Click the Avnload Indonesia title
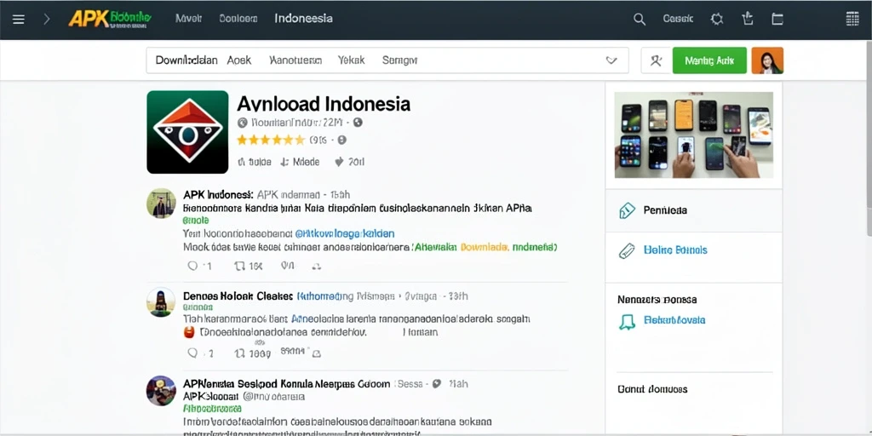The height and width of the screenshot is (436, 872). tap(324, 103)
